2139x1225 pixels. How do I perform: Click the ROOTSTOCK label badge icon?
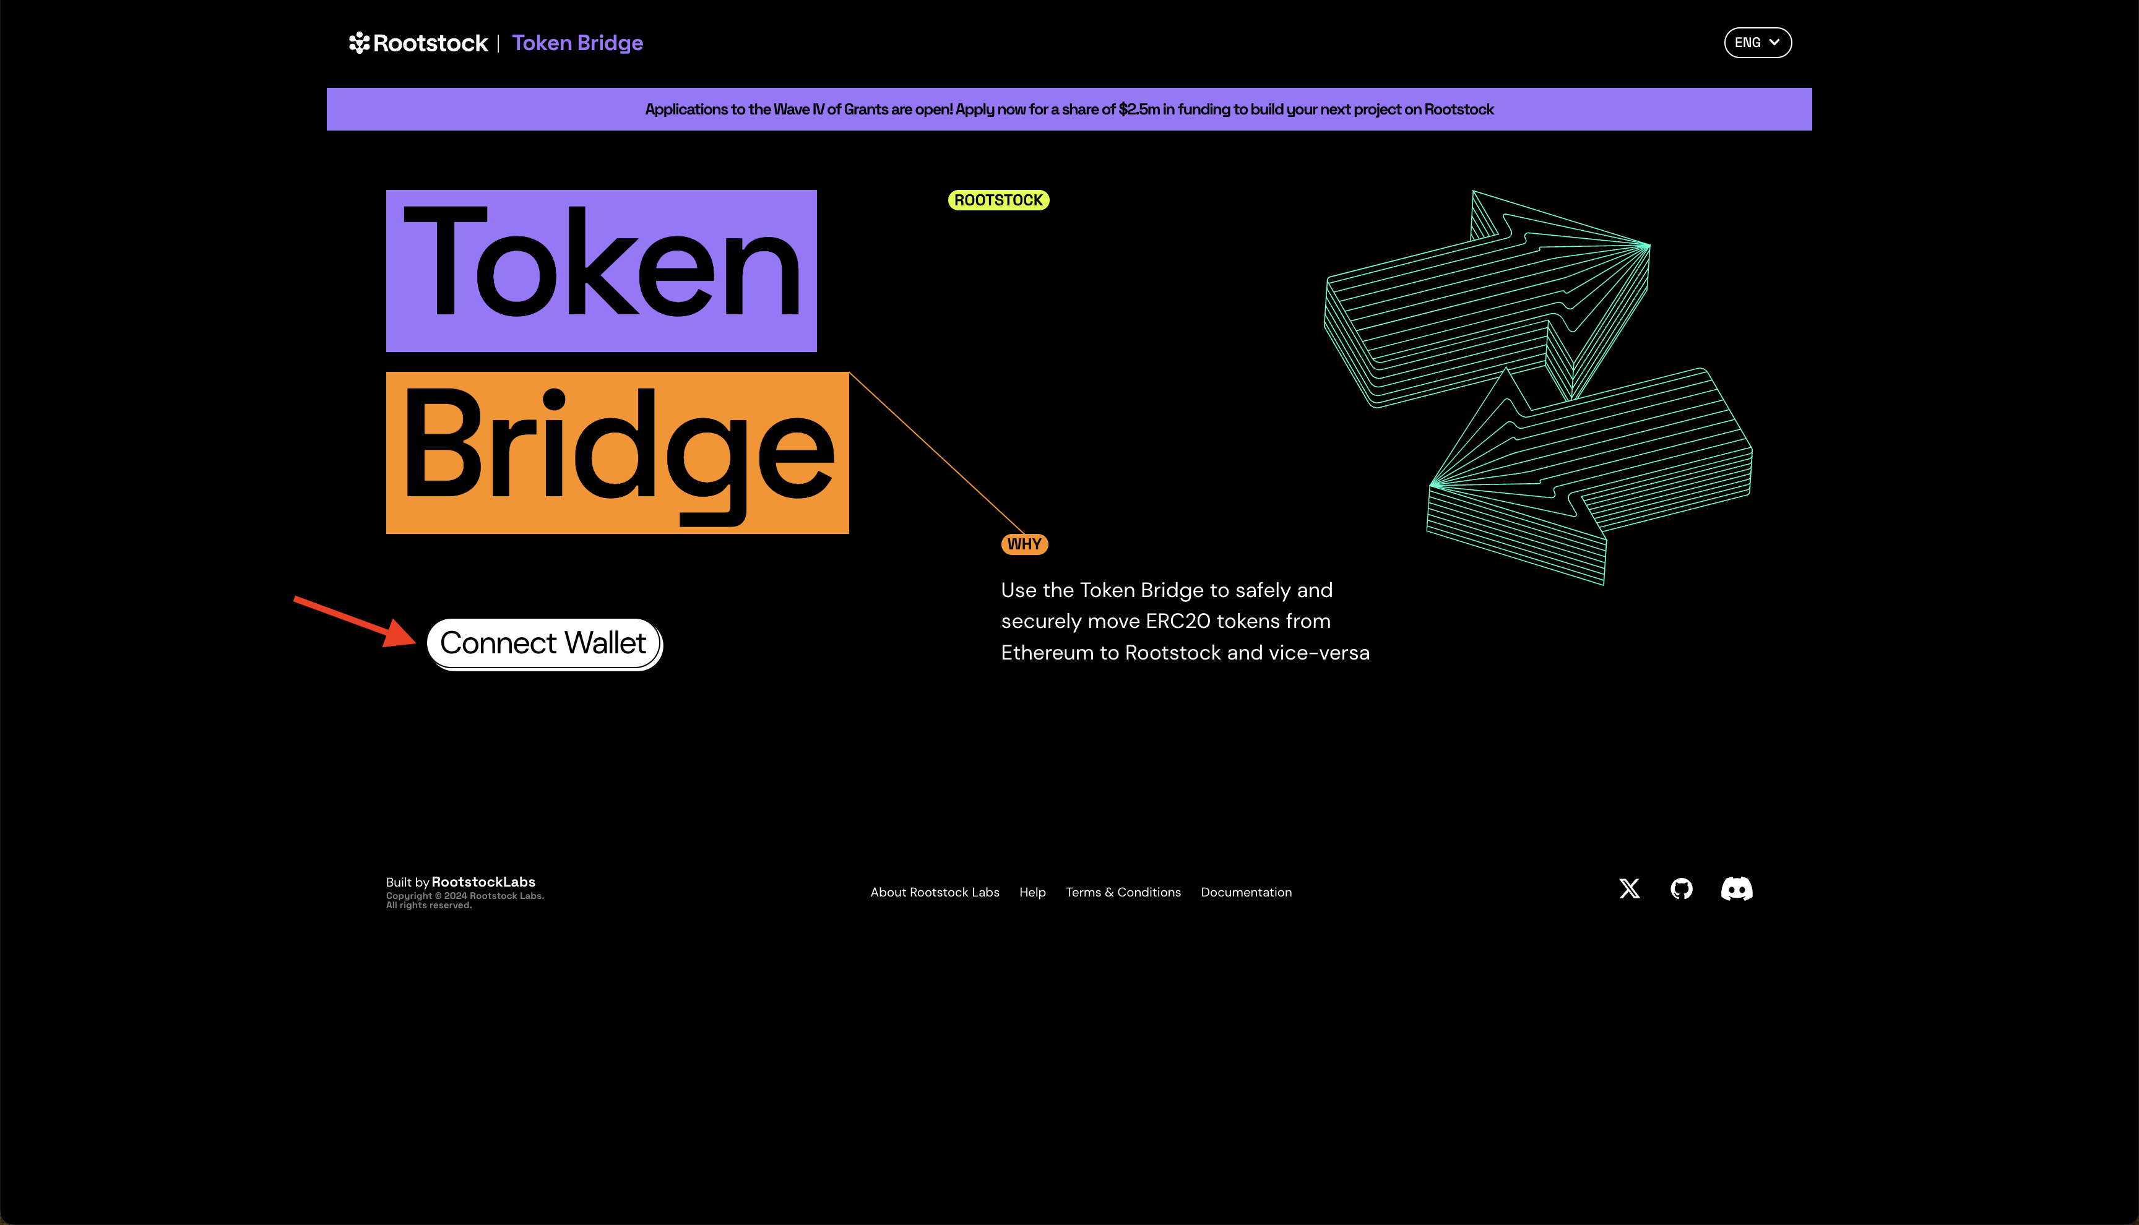point(999,200)
